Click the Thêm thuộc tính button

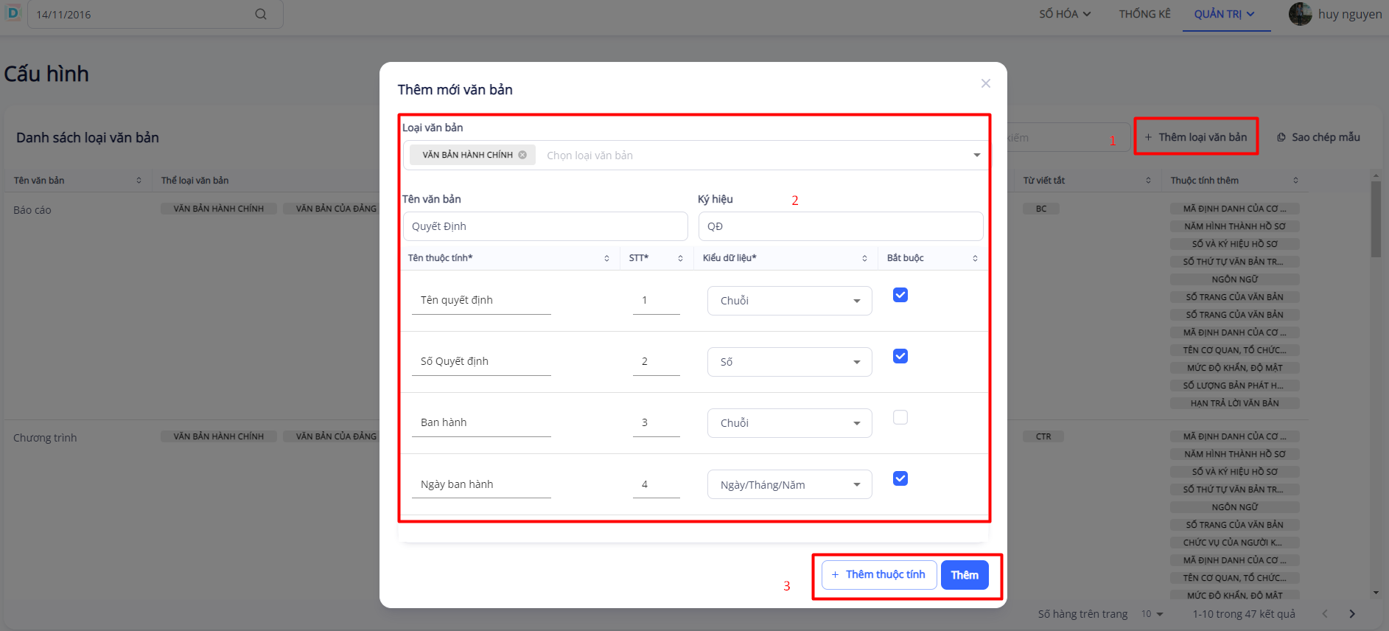pos(878,575)
